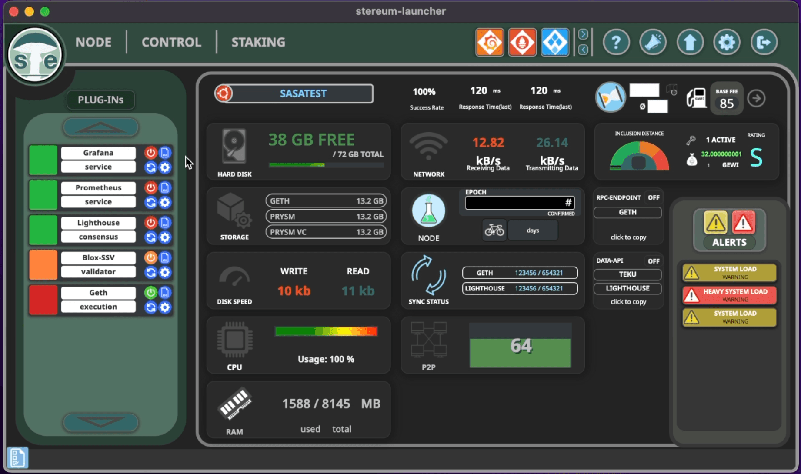Open Prometheus service log file icon
801x474 pixels.
(165, 188)
